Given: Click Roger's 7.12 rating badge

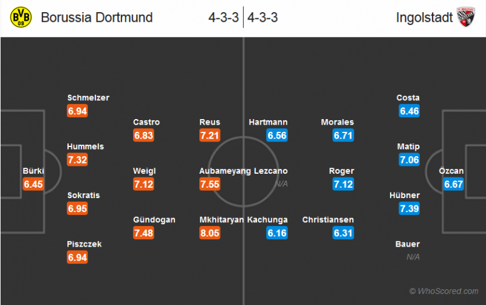Looking at the screenshot, I should (x=343, y=185).
